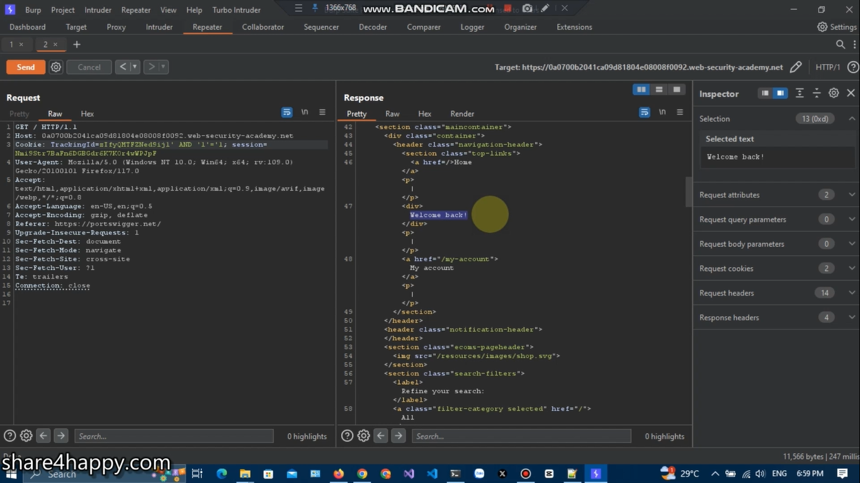Open the forward history dropdown arrow
The width and height of the screenshot is (860, 483).
tap(163, 67)
